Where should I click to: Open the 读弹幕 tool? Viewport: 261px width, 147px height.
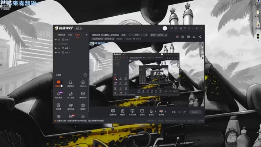pyautogui.click(x=58, y=106)
